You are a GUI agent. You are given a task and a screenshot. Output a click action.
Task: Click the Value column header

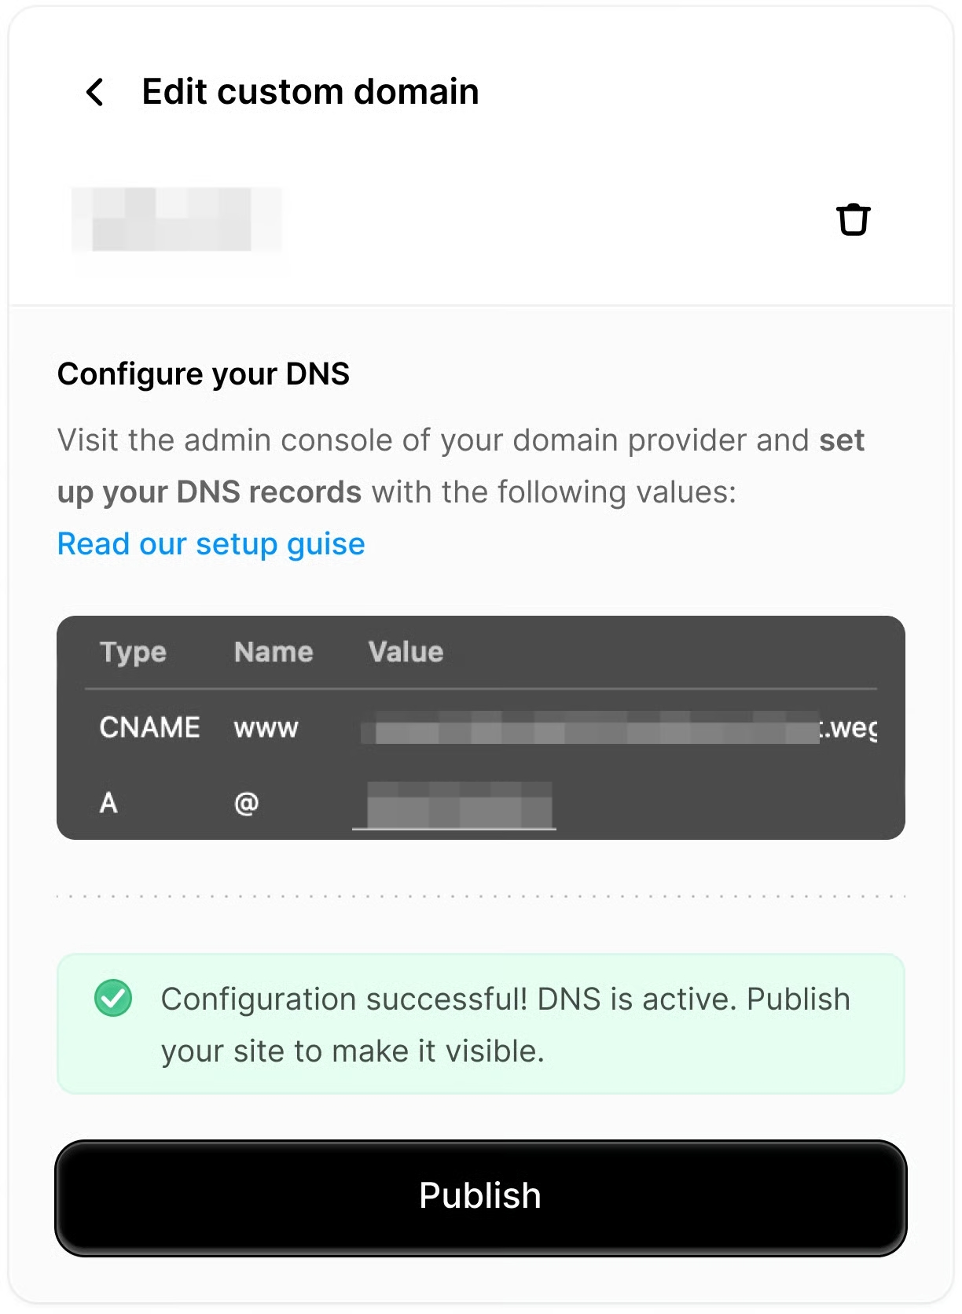pos(406,652)
